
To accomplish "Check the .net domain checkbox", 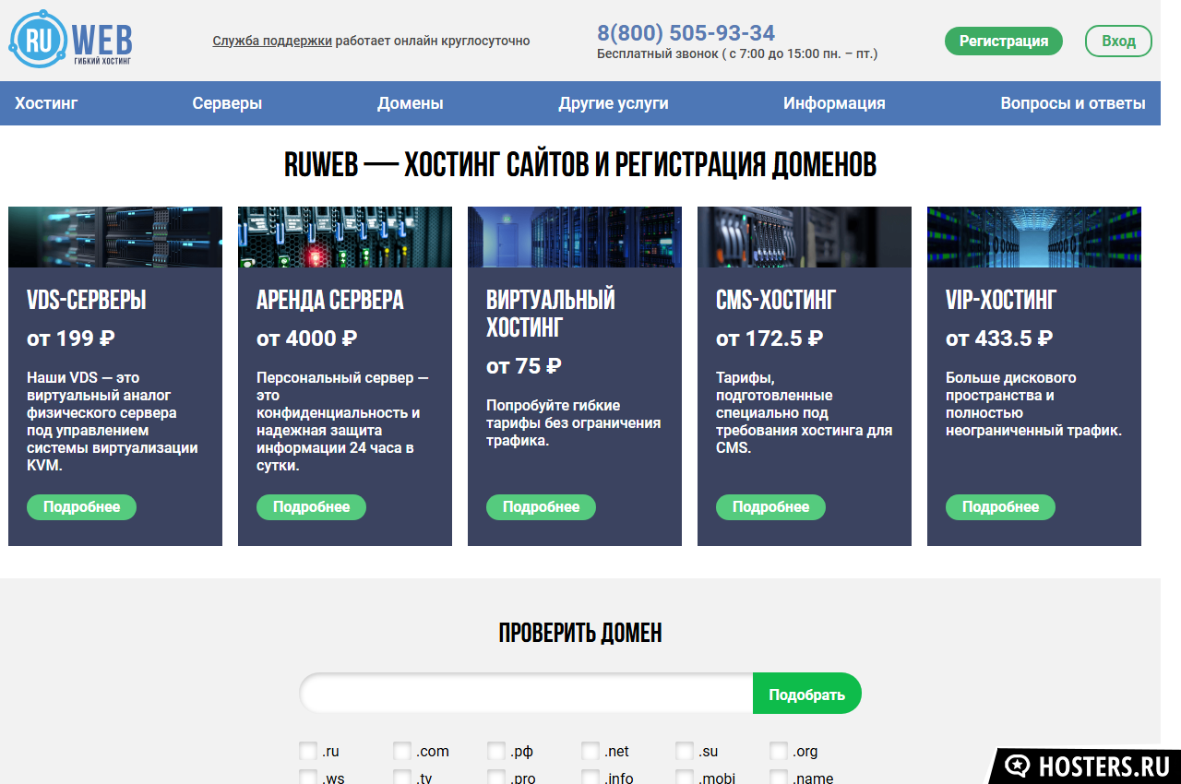I will point(590,751).
